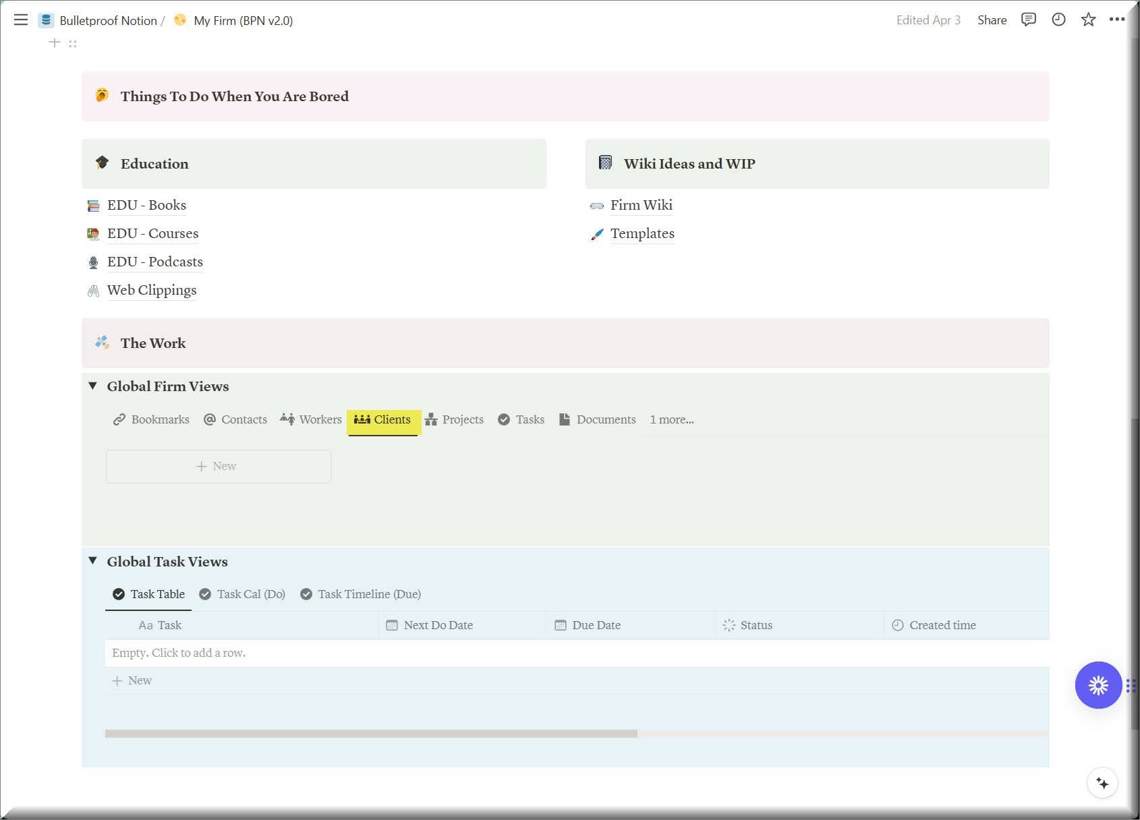Screen dimensions: 1140x820
Task: Click the Next Do Date column header
Action: coord(463,625)
